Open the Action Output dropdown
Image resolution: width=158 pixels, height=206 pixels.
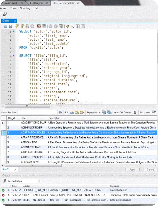tap(39, 181)
